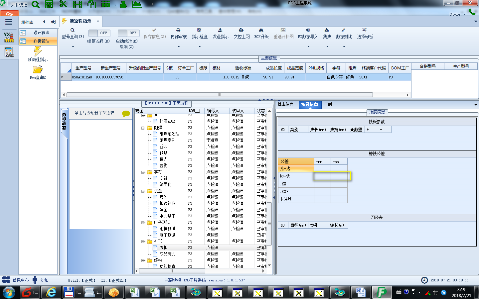Click main info grid horizontal scrollbar

pyautogui.click(x=220, y=95)
